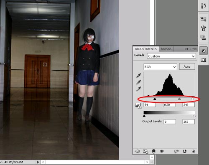The image size is (209, 165).
Task: Click the shadow input value field 54
Action: (x=150, y=105)
